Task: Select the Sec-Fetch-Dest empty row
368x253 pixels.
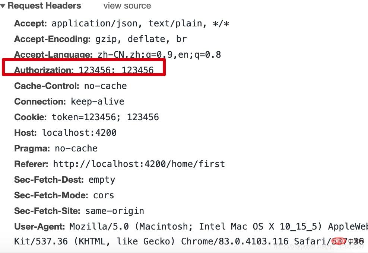Action: pyautogui.click(x=65, y=180)
